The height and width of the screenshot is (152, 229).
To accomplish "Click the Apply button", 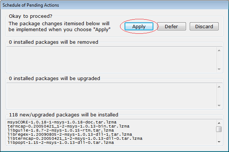I will click(139, 26).
